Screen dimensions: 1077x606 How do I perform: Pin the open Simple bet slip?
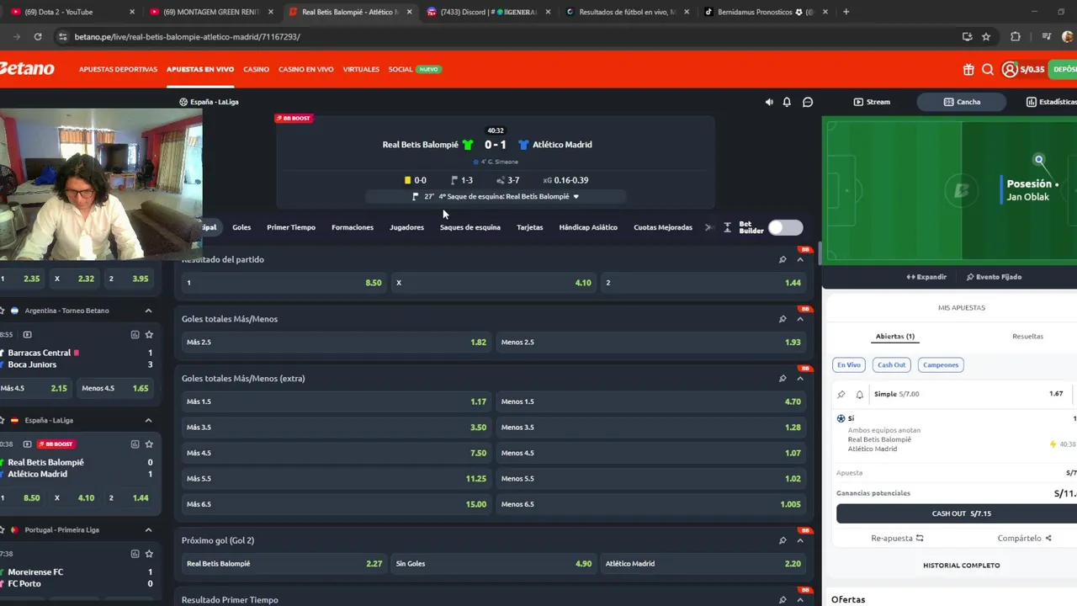(x=841, y=394)
